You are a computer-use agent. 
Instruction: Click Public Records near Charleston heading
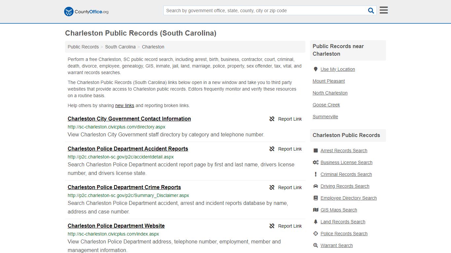338,50
